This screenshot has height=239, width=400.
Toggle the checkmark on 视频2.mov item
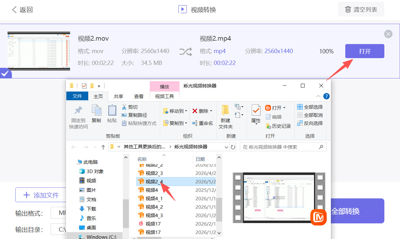5,74
